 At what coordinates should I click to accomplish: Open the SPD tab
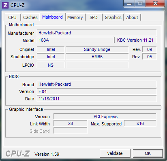(x=94, y=17)
